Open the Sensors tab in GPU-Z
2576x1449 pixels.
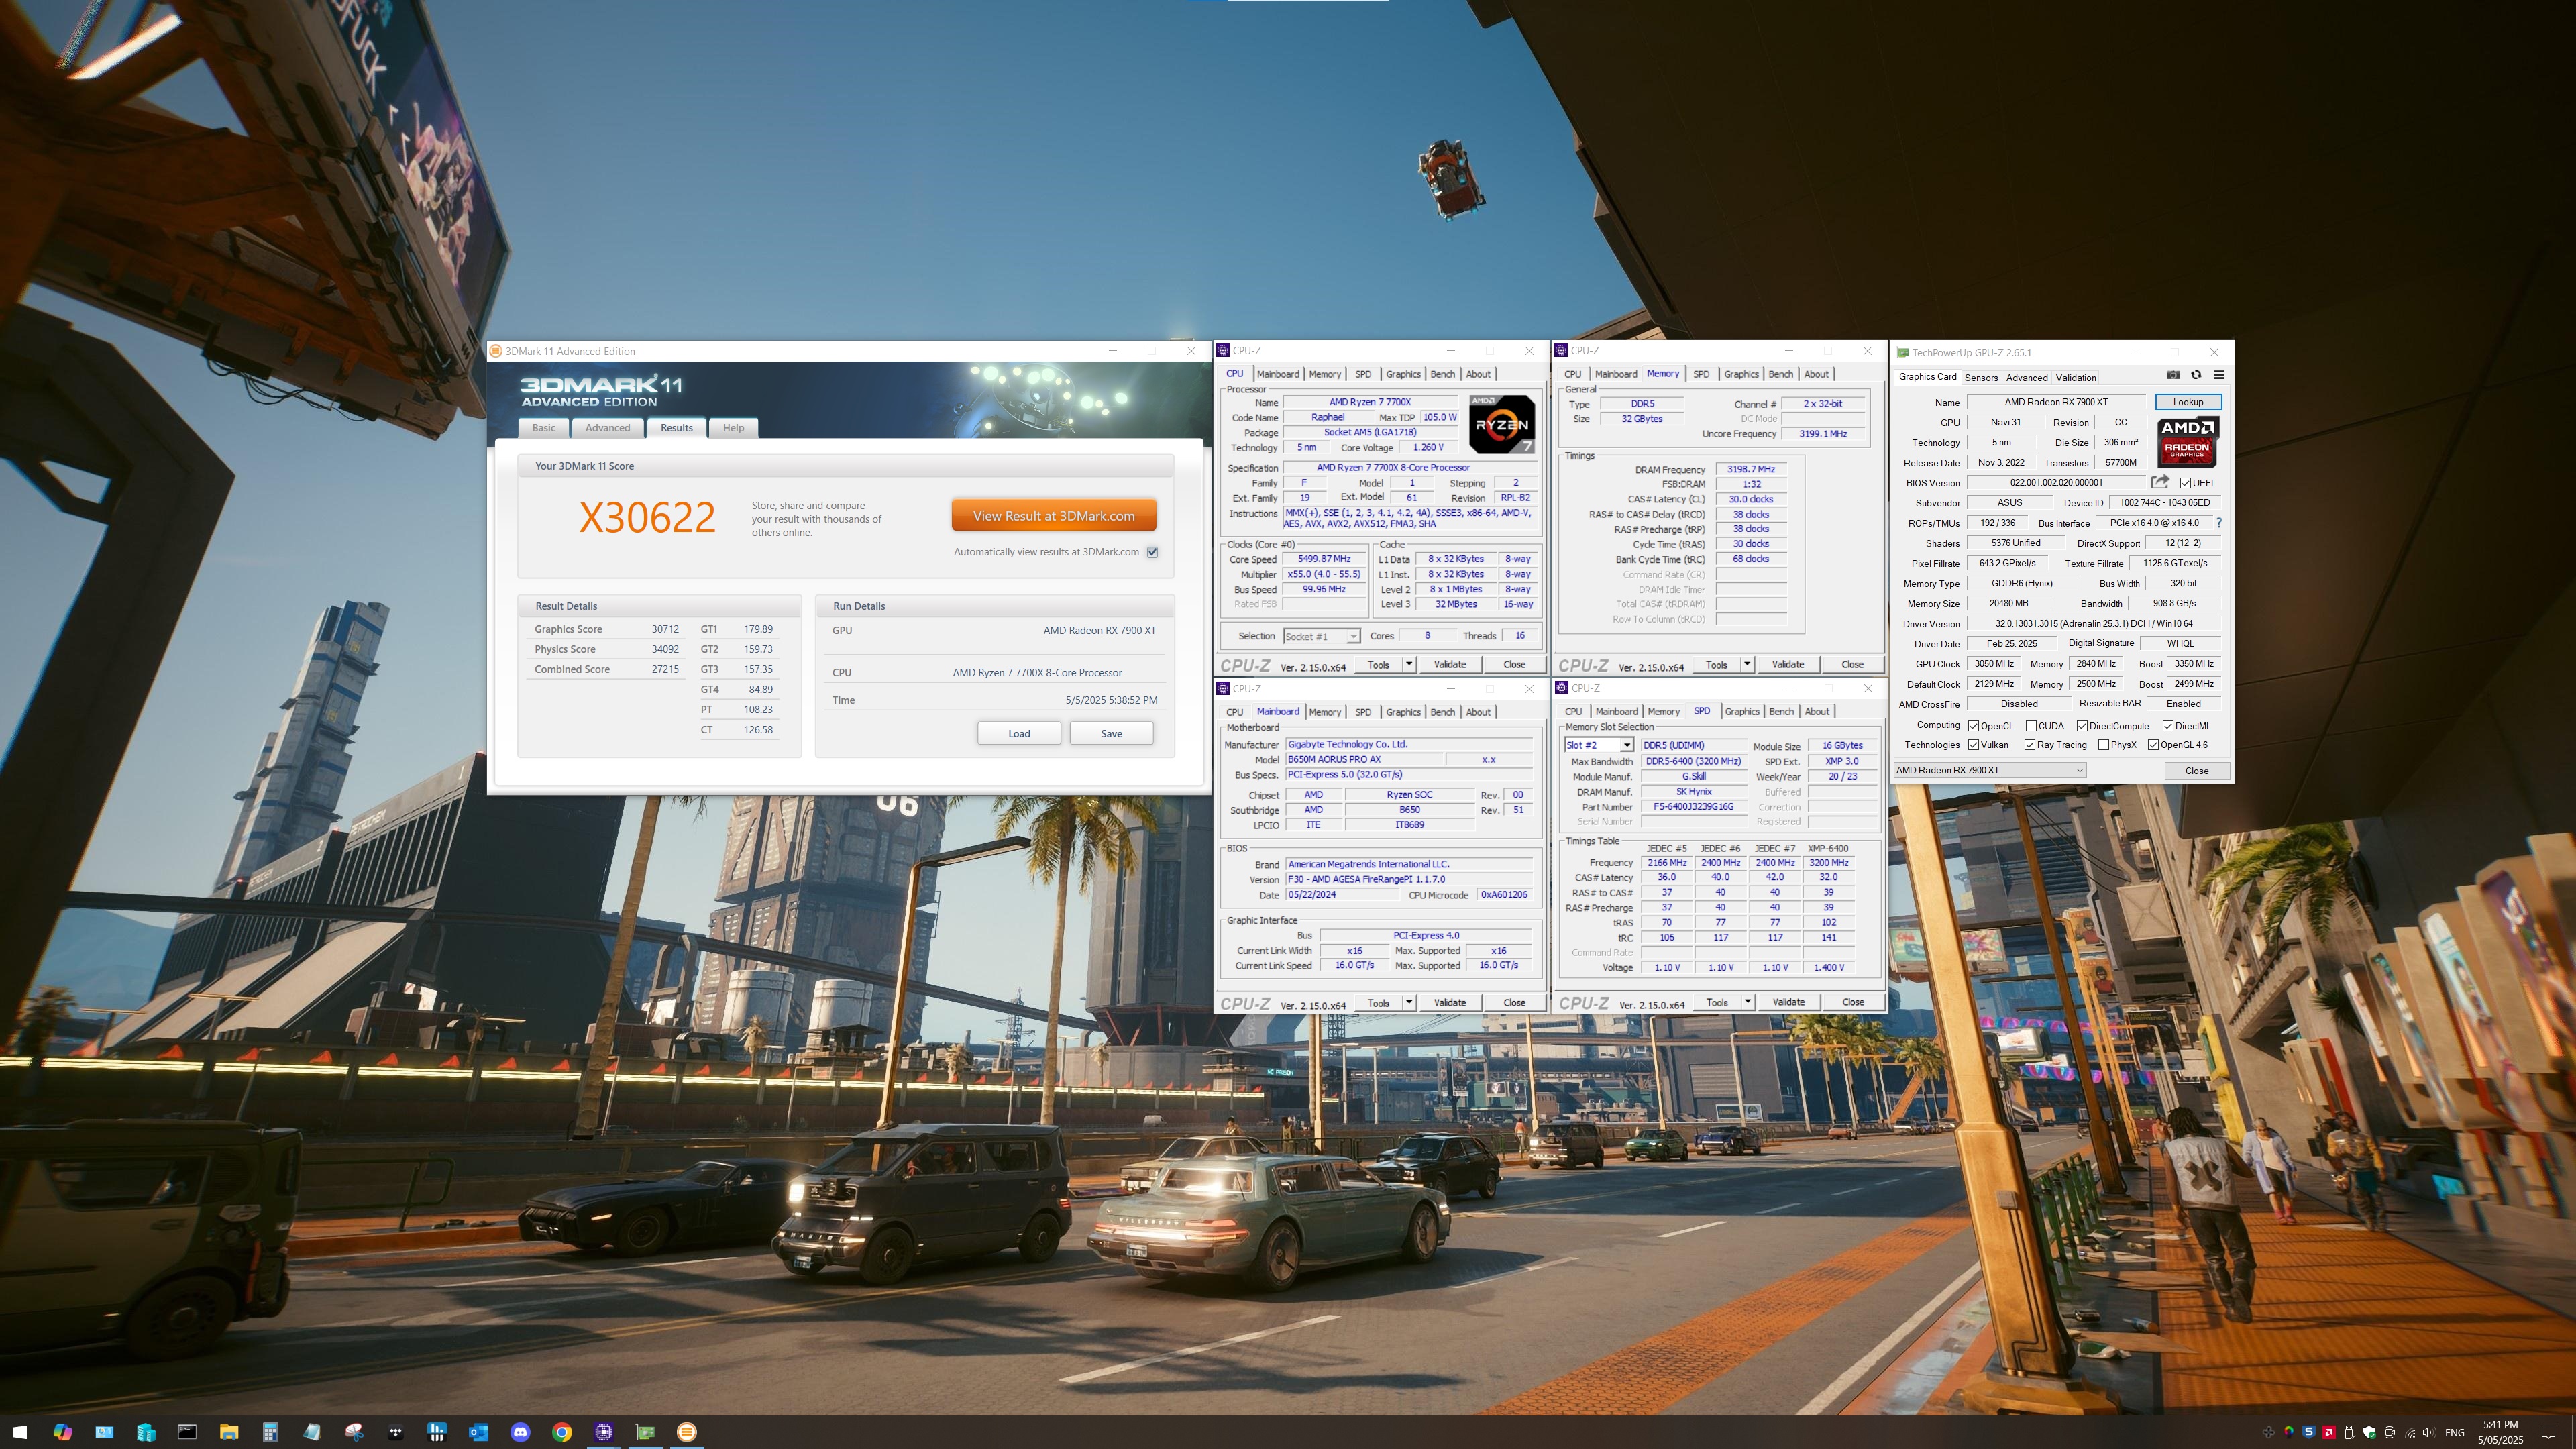click(1981, 377)
